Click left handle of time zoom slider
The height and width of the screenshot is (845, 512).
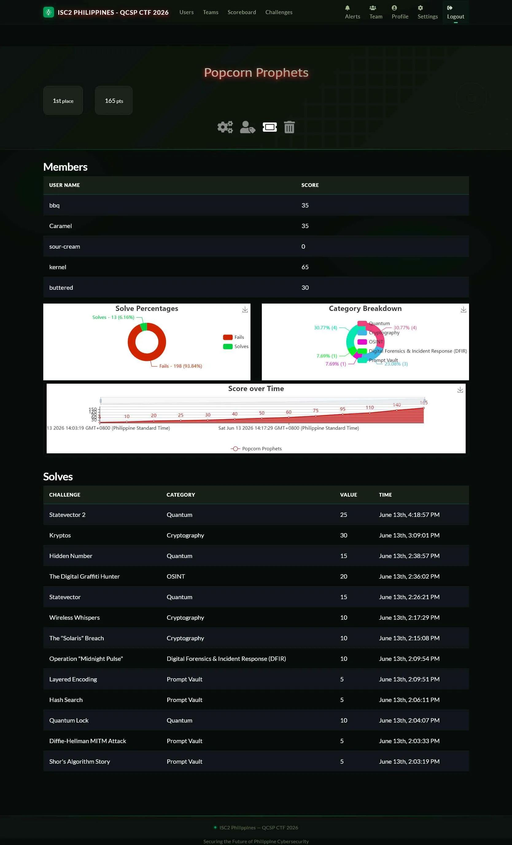pyautogui.click(x=100, y=401)
